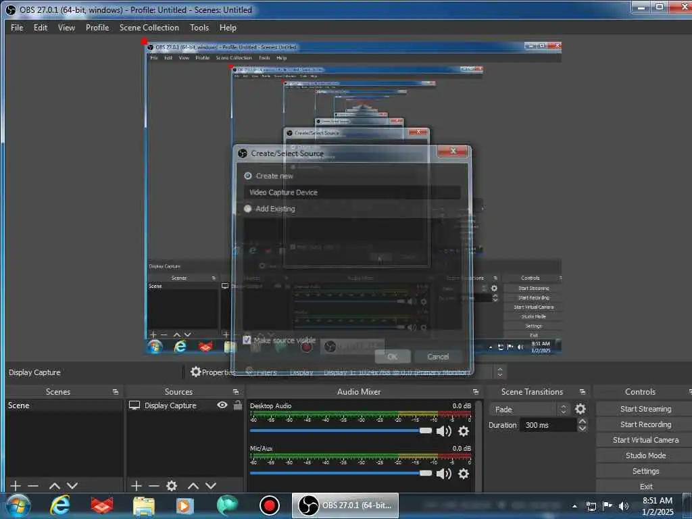The image size is (692, 519).
Task: Enable Studio Mode
Action: coord(645,455)
